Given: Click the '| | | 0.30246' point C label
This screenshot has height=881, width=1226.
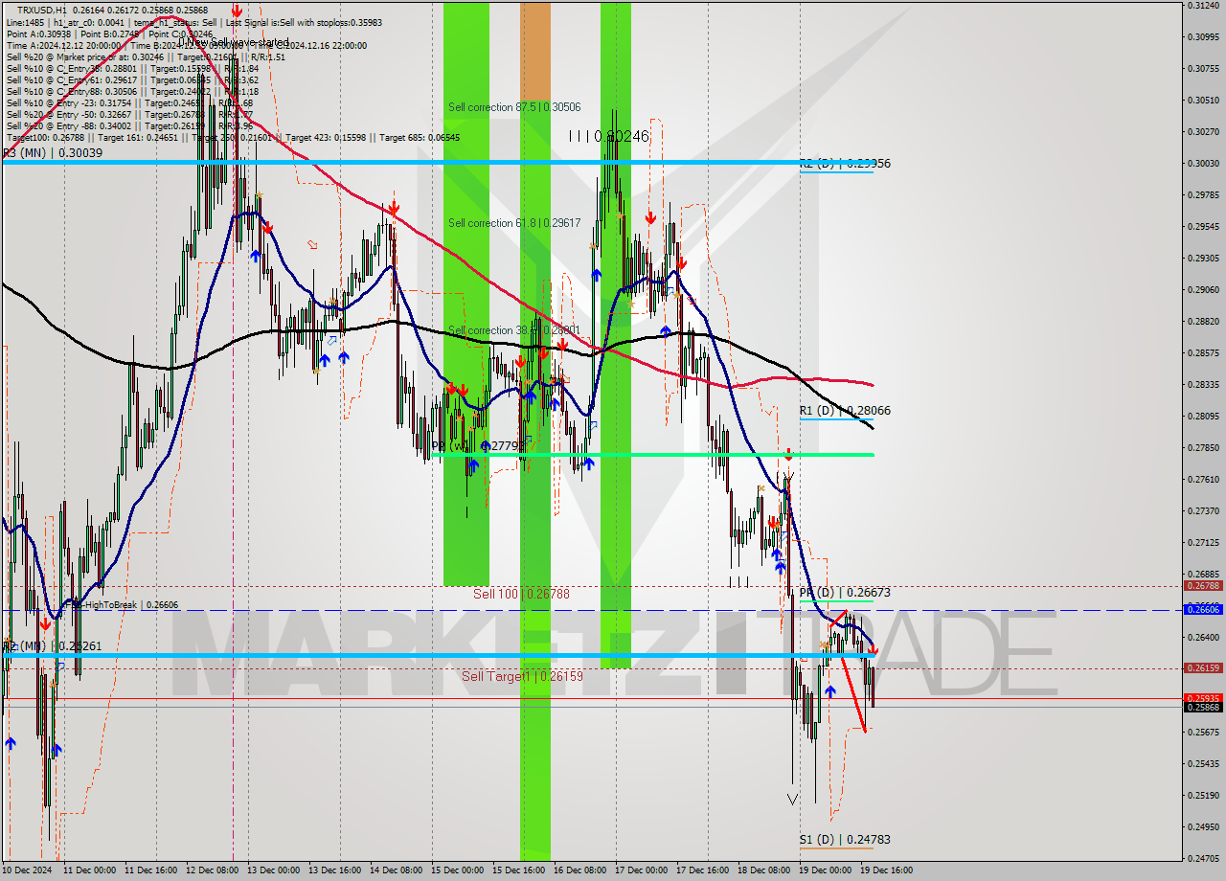Looking at the screenshot, I should 608,137.
